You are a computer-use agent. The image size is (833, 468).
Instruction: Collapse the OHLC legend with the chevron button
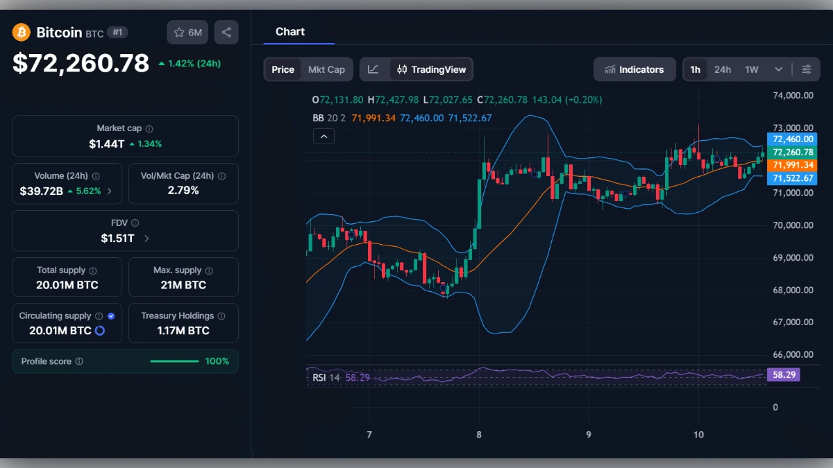point(323,136)
